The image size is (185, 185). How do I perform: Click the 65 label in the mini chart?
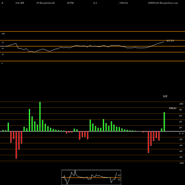[119, 175]
